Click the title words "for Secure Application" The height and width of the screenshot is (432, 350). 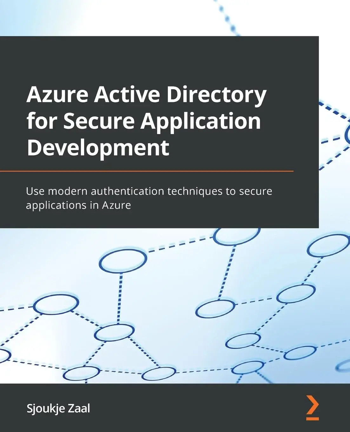click(x=143, y=122)
